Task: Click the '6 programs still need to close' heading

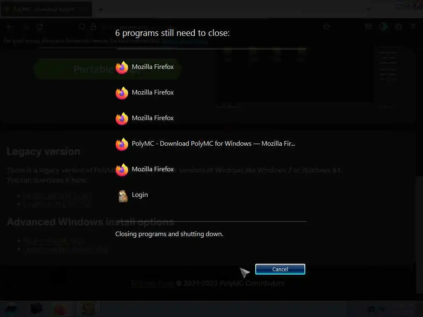Action: click(x=172, y=33)
